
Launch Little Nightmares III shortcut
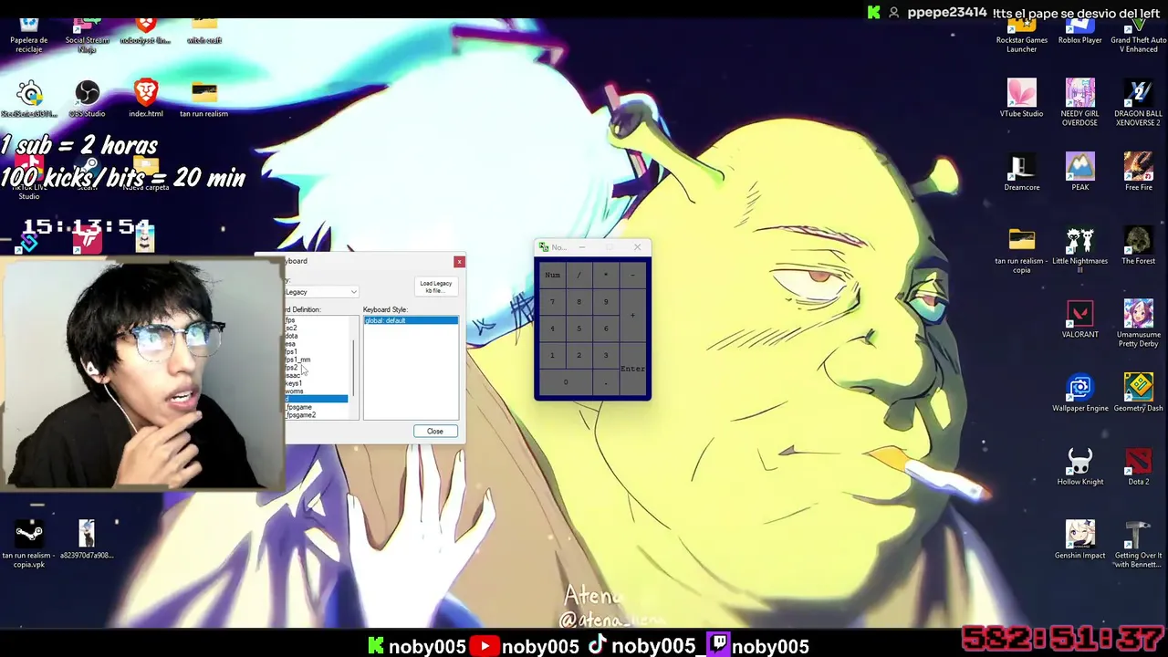click(x=1079, y=250)
